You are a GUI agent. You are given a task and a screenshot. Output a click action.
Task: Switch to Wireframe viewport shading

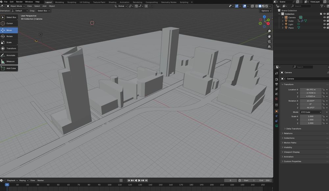pyautogui.click(x=257, y=6)
